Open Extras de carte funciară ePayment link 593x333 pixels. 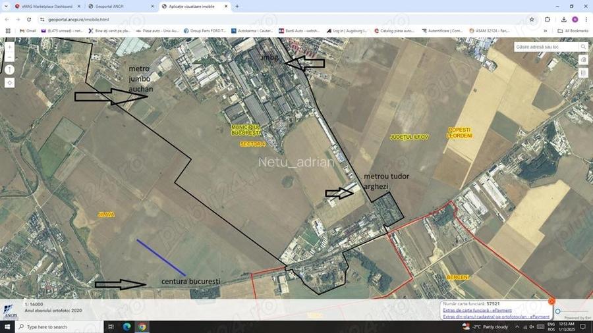point(477,310)
